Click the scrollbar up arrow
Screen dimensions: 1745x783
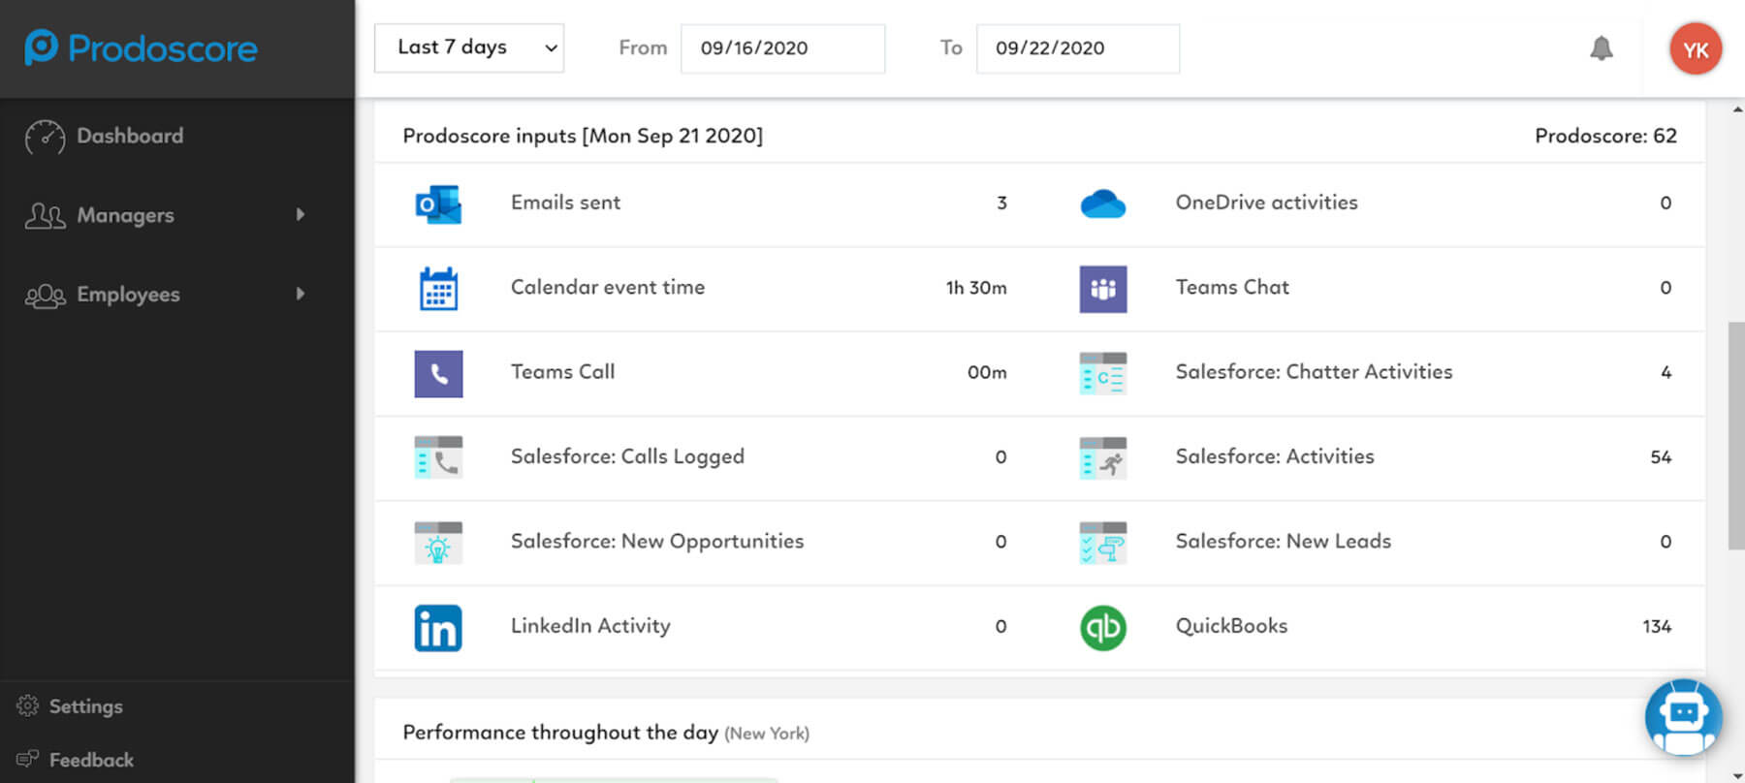pos(1736,110)
